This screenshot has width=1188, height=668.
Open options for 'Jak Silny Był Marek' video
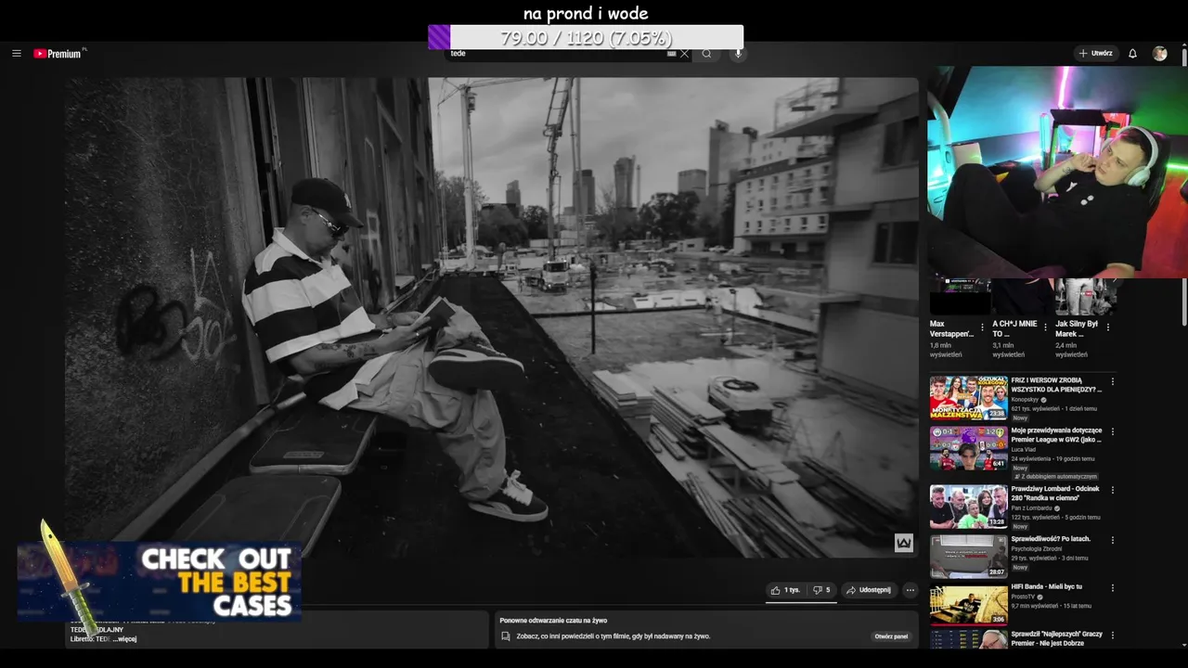coord(1108,328)
